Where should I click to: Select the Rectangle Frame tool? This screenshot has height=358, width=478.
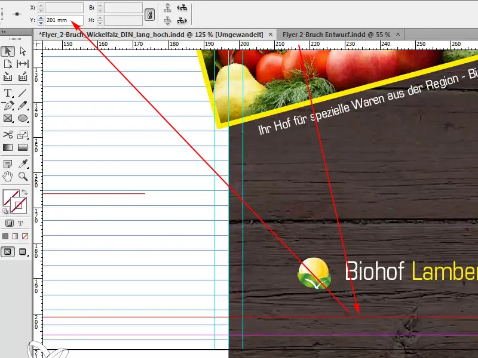pos(8,118)
